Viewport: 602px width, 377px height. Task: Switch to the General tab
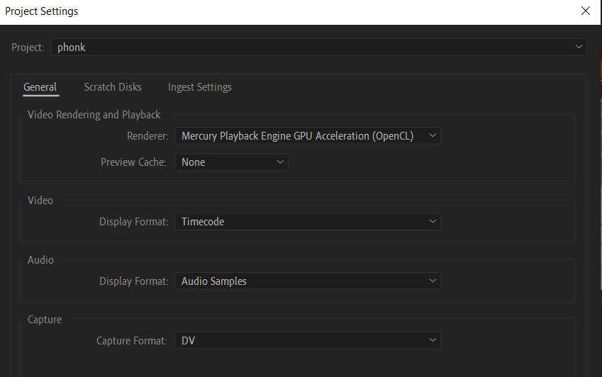coord(40,87)
